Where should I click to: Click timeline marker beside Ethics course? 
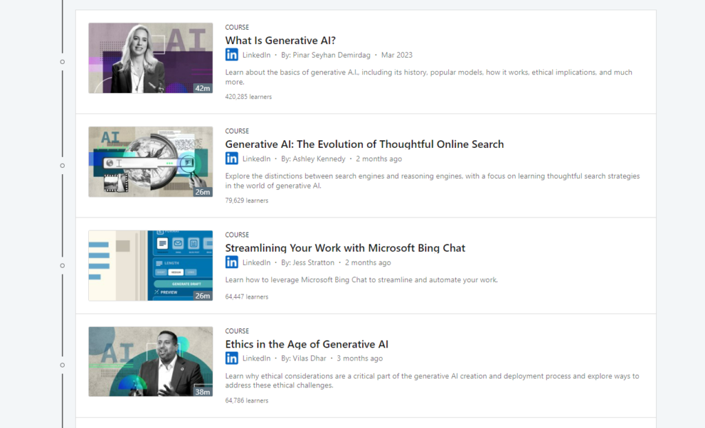click(63, 365)
